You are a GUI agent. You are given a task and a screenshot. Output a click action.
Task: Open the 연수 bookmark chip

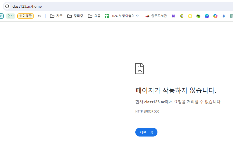click(x=11, y=16)
